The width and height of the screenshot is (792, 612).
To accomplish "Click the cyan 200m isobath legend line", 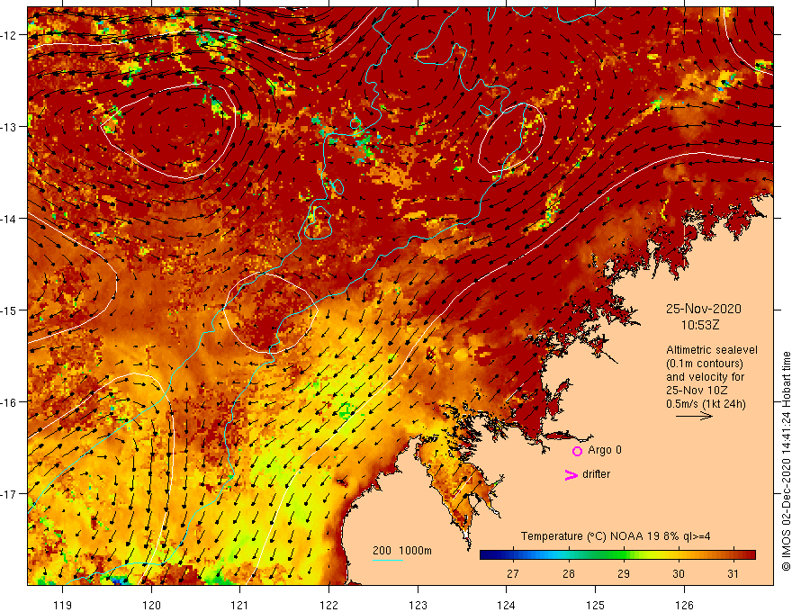I will (x=387, y=560).
